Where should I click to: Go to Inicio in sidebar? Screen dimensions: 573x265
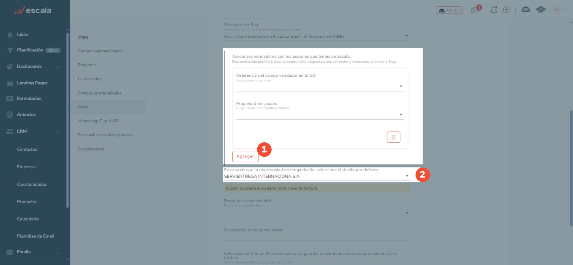[x=22, y=34]
